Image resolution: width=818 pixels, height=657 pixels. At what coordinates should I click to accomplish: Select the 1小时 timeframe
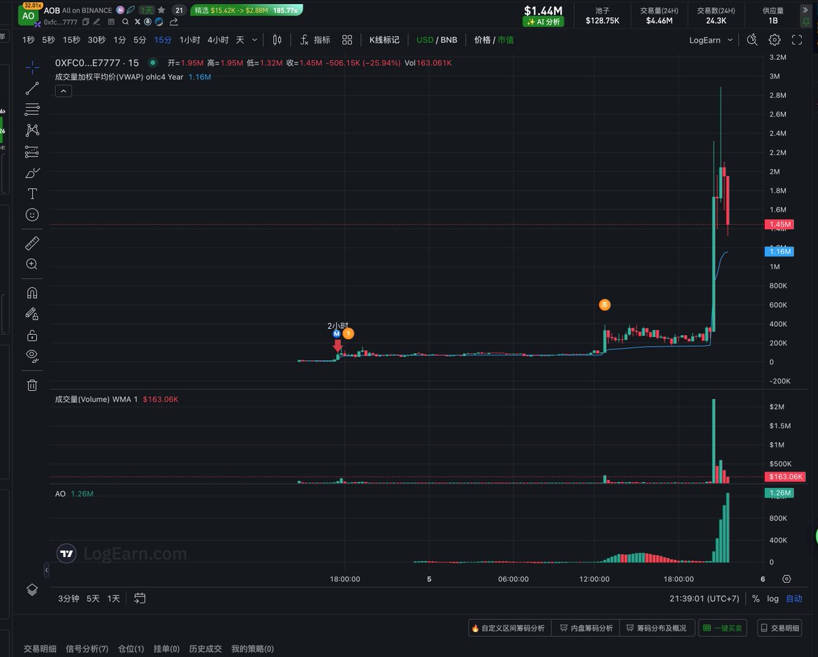tap(190, 40)
